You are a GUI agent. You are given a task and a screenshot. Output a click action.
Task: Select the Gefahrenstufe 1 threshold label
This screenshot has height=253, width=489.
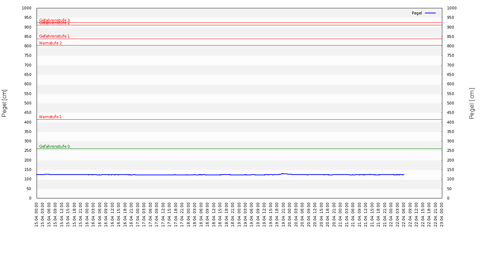(54, 36)
